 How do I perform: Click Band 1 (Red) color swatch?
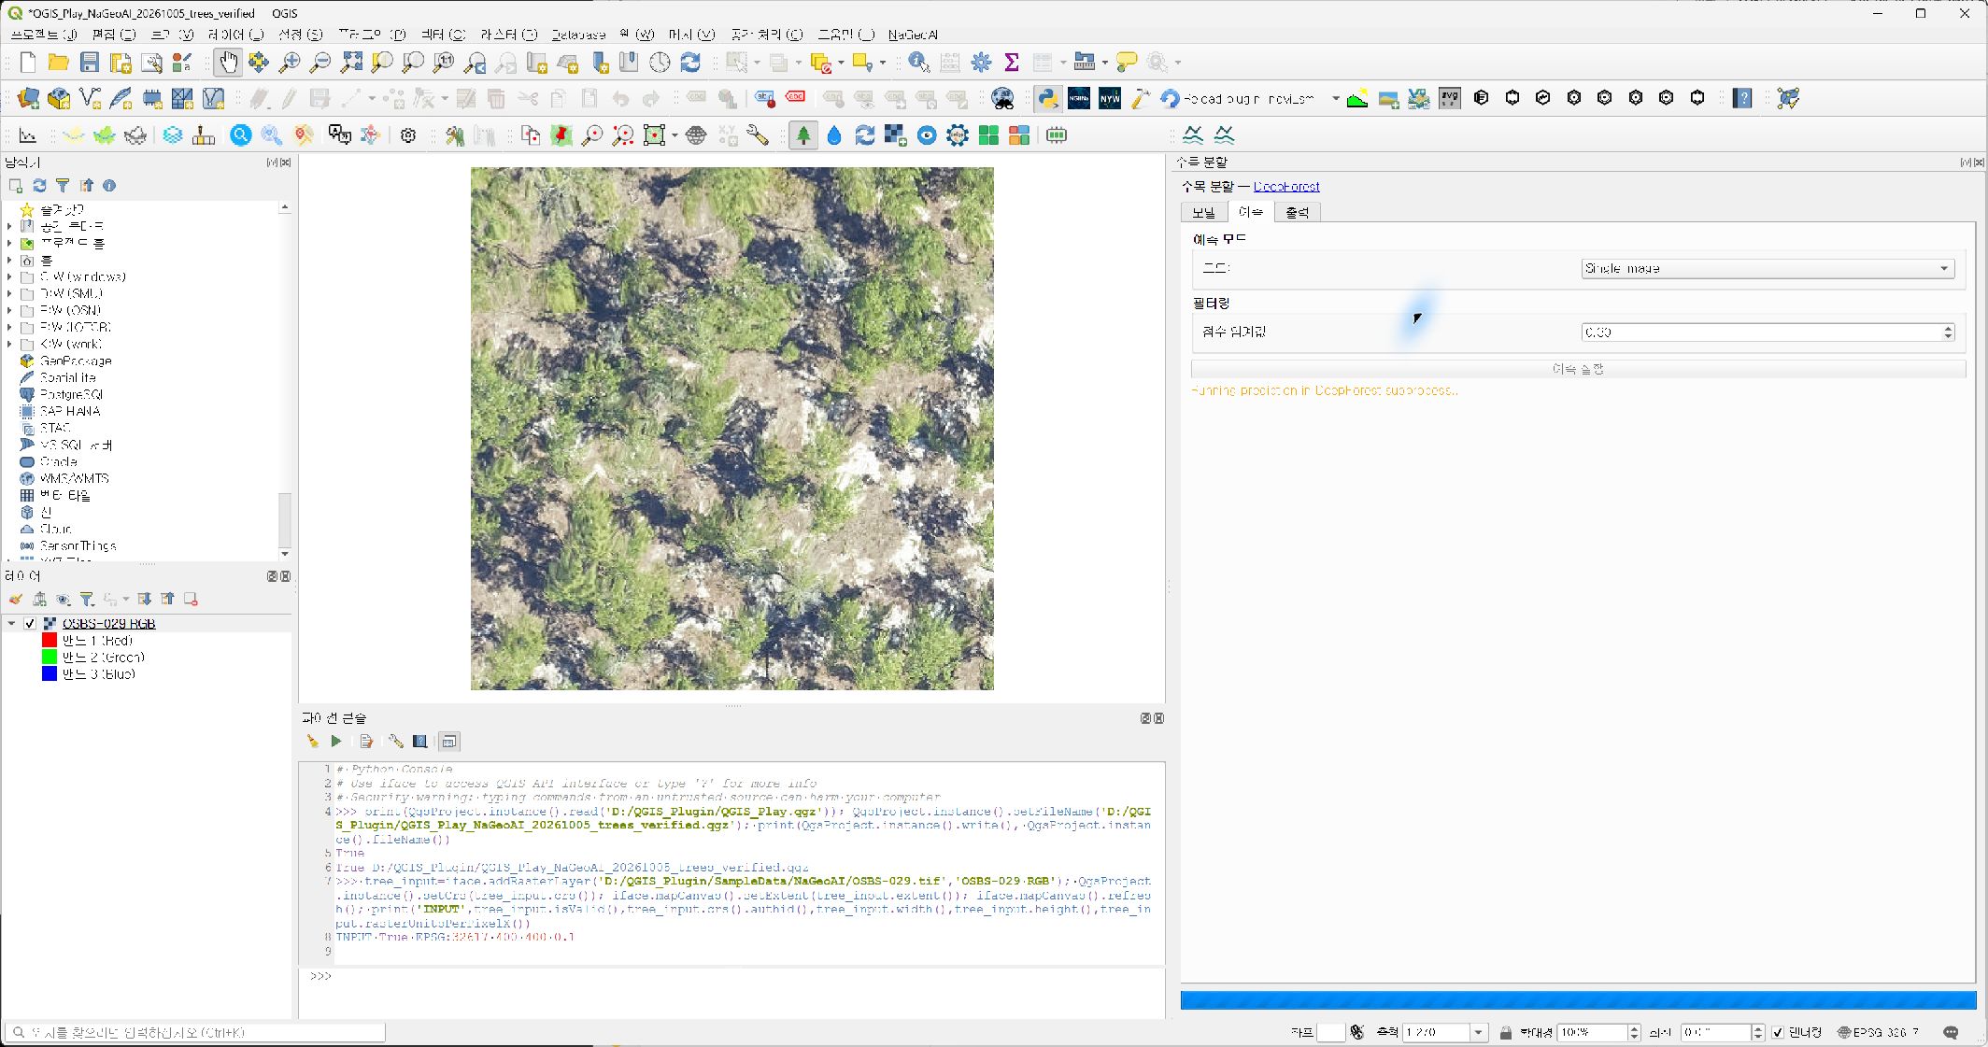pyautogui.click(x=50, y=641)
